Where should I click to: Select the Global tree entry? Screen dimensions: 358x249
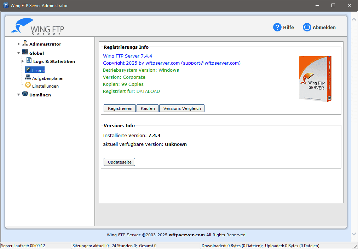[x=36, y=53]
